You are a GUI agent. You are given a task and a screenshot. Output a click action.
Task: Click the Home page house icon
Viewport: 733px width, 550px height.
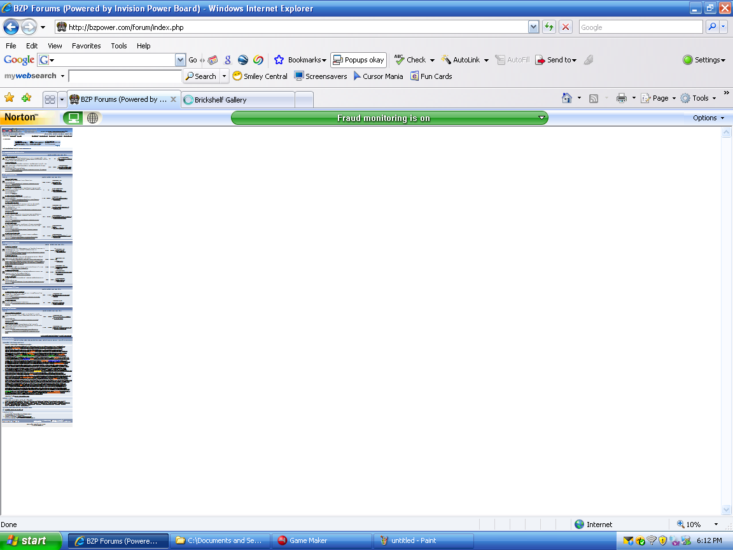point(566,98)
